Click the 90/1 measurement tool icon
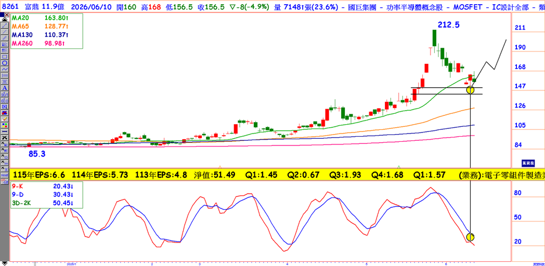Screen dimensions: 545x266 (x=5, y=94)
